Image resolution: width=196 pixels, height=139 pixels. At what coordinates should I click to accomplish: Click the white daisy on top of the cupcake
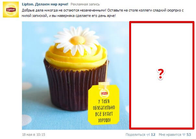click(x=77, y=41)
